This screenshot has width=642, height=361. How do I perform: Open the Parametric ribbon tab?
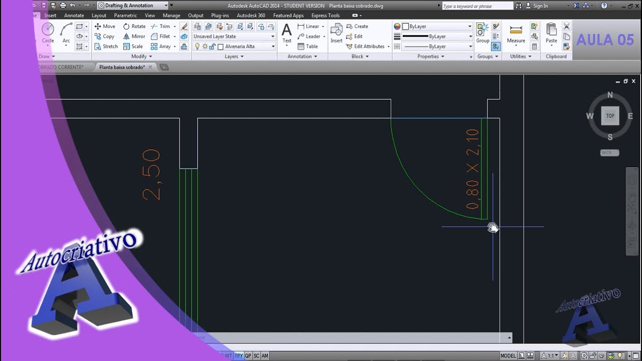point(125,16)
